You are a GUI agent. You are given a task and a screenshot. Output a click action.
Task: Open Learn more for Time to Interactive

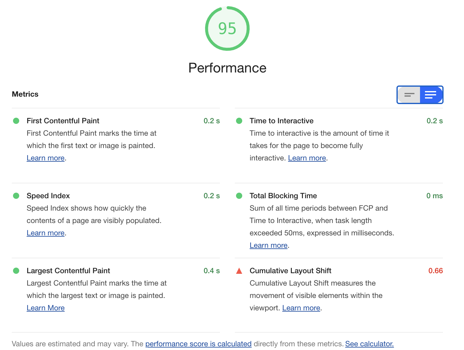[x=307, y=158]
